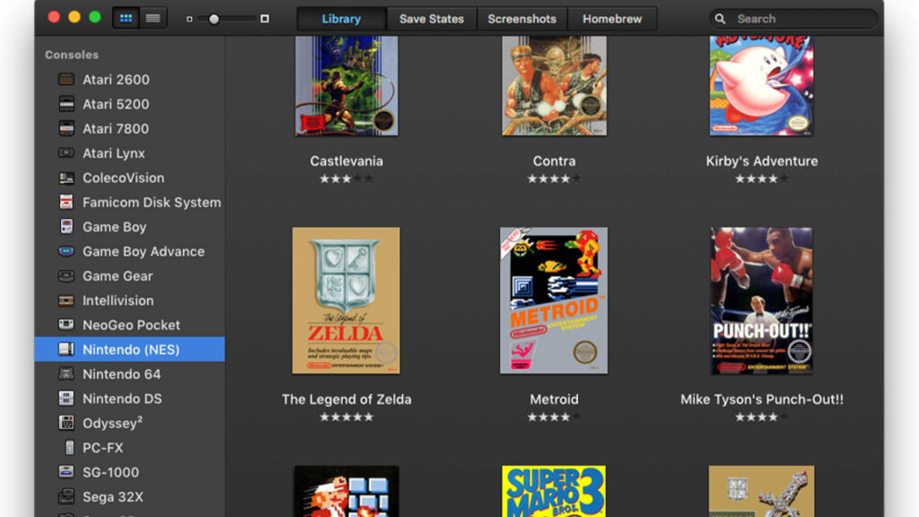This screenshot has height=517, width=919.
Task: Select Nintendo 64 label in sidebar
Action: point(121,374)
